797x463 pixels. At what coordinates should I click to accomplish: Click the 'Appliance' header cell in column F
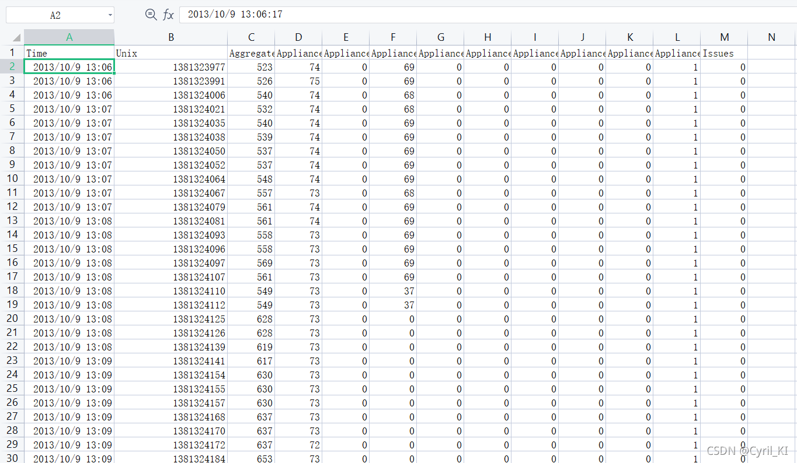[x=393, y=53]
